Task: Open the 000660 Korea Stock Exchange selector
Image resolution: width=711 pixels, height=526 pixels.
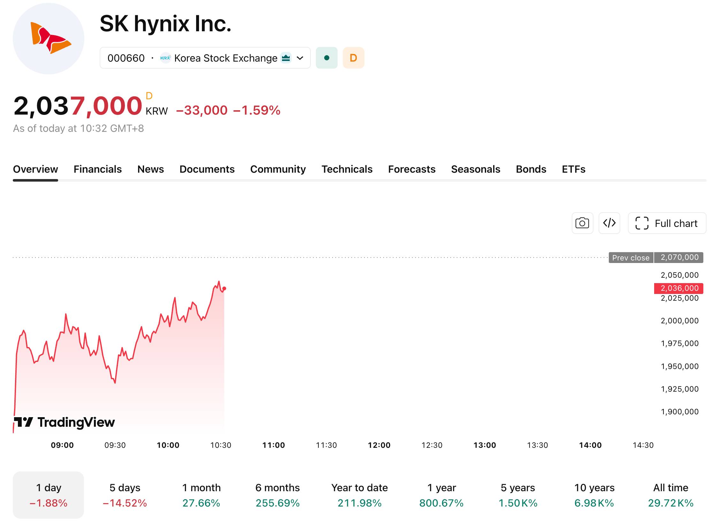Action: pyautogui.click(x=205, y=58)
